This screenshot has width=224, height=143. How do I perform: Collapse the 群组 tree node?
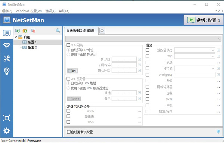(16, 37)
